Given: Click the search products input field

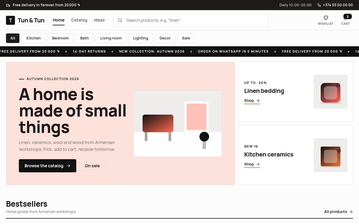Looking at the screenshot, I should (x=191, y=20).
